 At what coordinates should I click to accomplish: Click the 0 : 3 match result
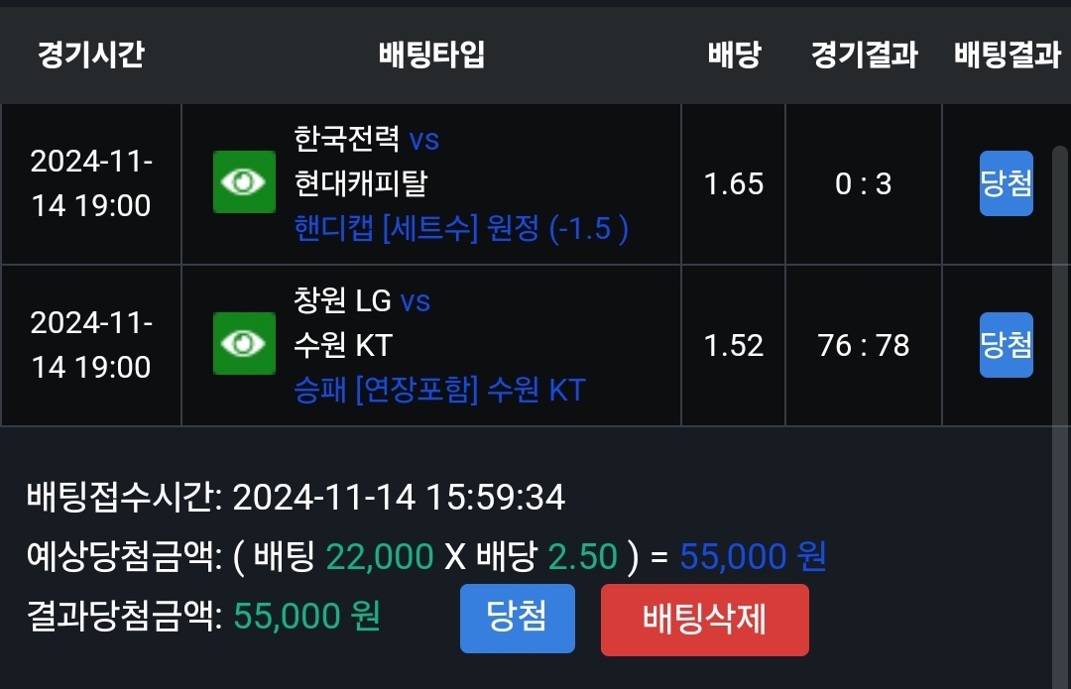[x=864, y=183]
